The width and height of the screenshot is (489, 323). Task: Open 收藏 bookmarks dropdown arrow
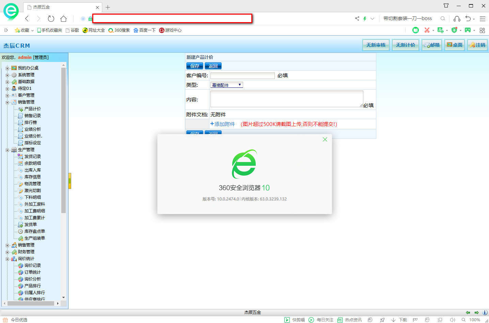32,30
